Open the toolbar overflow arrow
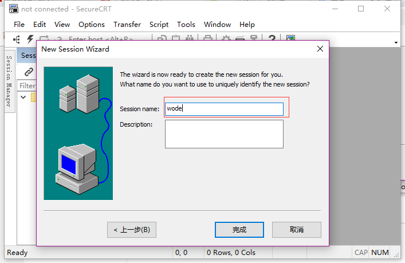This screenshot has height=263, width=405. click(x=396, y=42)
